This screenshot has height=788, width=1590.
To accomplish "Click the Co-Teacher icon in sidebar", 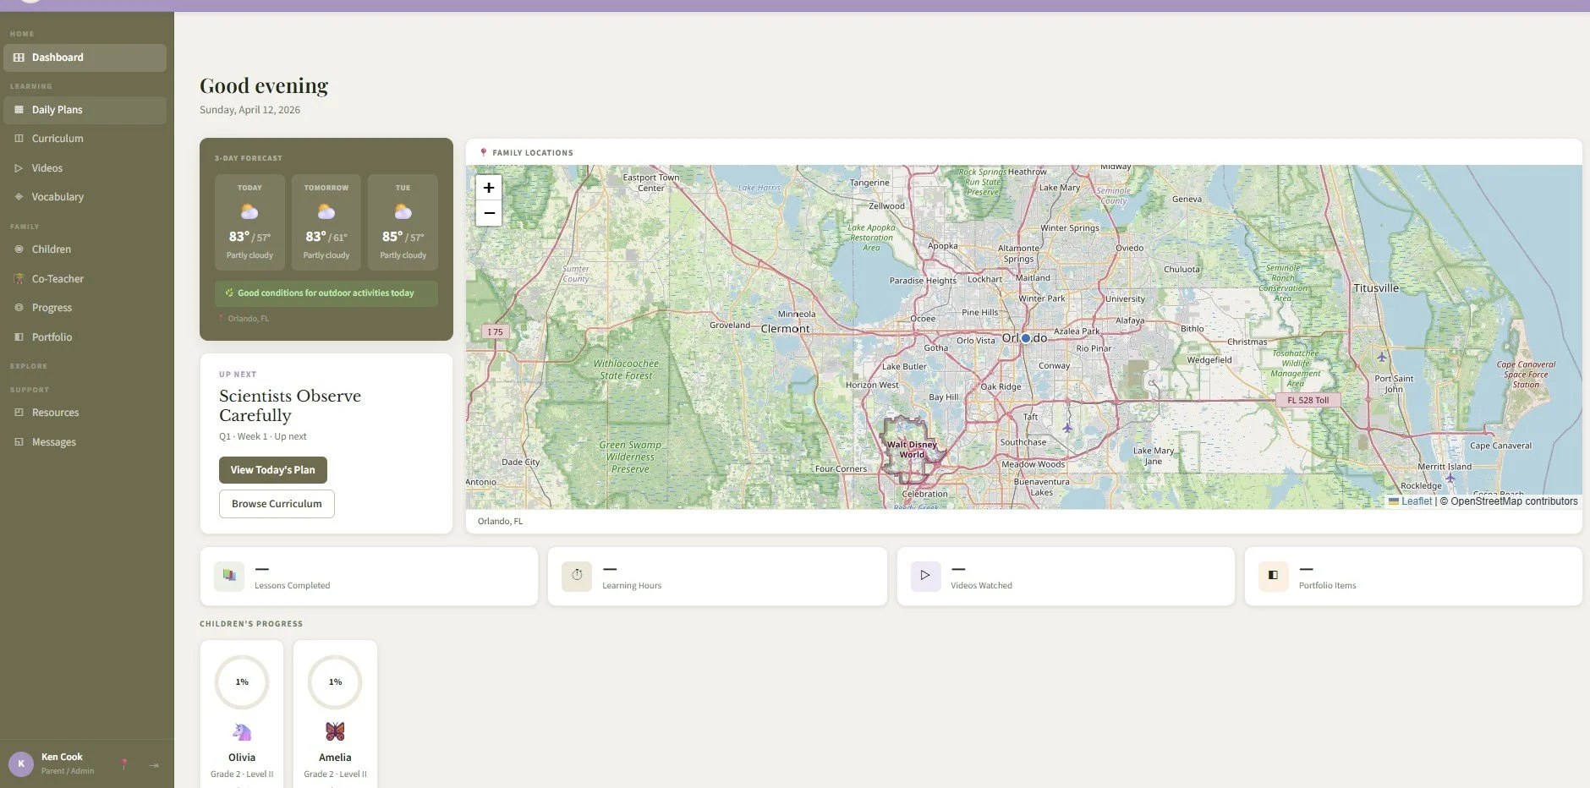I will pos(19,279).
